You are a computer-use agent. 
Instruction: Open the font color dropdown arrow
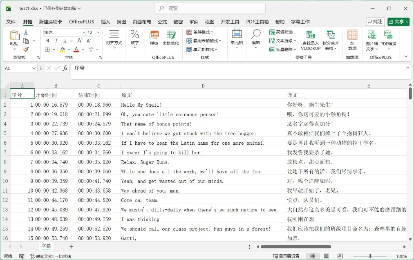[x=83, y=50]
